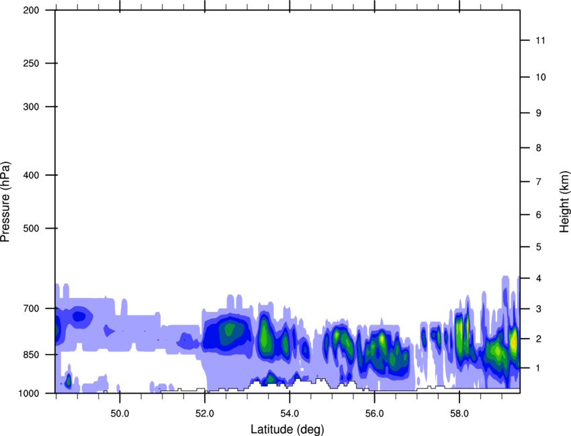
Task: Click the 850 pressure tick label
Action: [31, 355]
